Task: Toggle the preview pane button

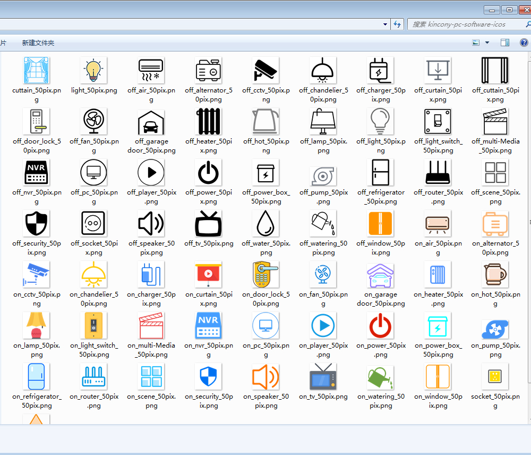Action: click(505, 43)
